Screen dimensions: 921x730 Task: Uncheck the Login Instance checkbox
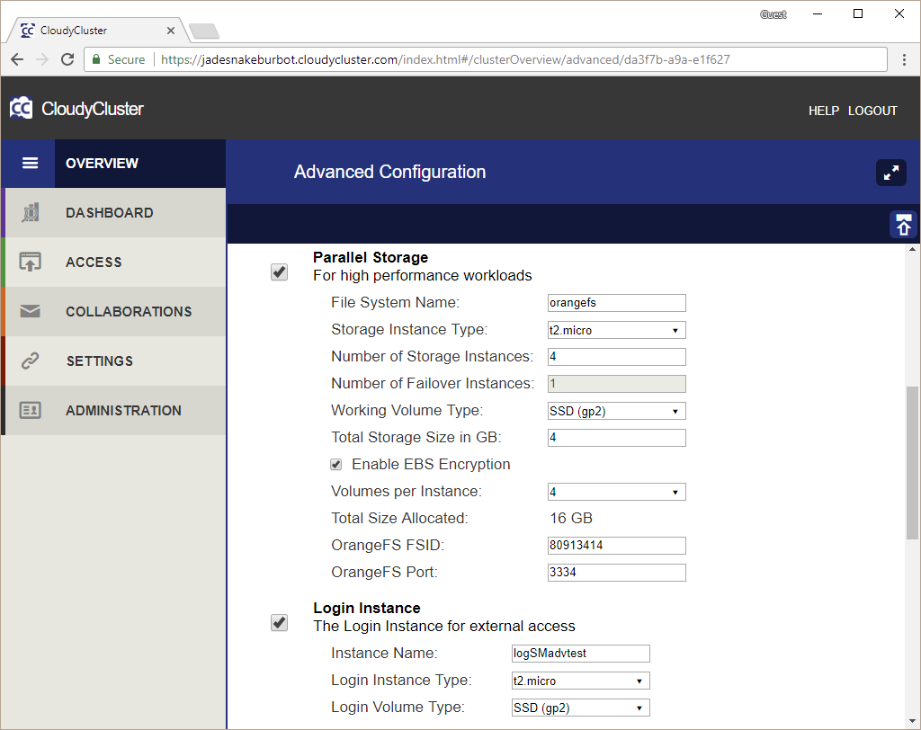[x=279, y=622]
